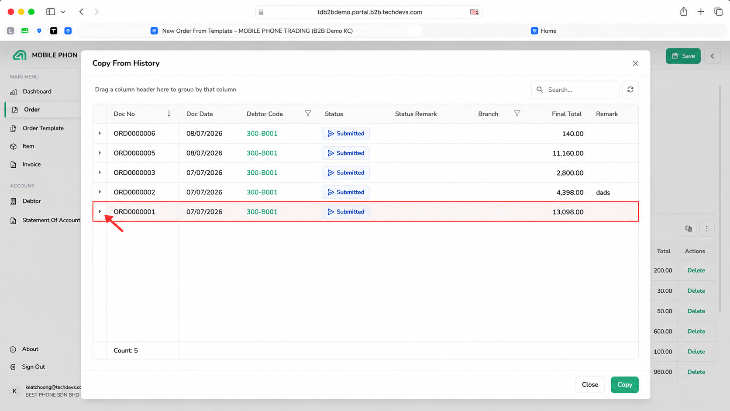Delete the line with total 200.00
The height and width of the screenshot is (411, 730).
[x=696, y=270]
